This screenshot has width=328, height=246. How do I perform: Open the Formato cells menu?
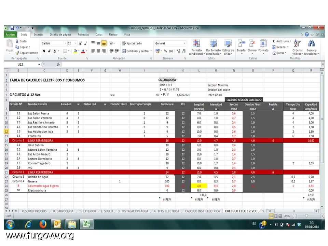[263, 47]
